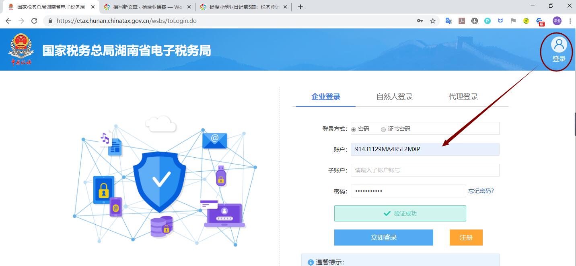Open Chrome three-dot menu

point(570,21)
